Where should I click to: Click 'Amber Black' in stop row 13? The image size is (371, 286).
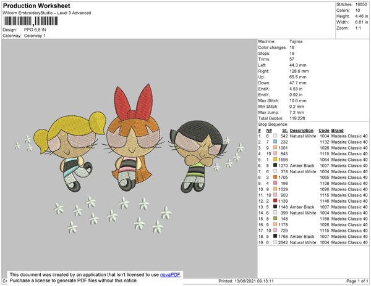click(302, 206)
